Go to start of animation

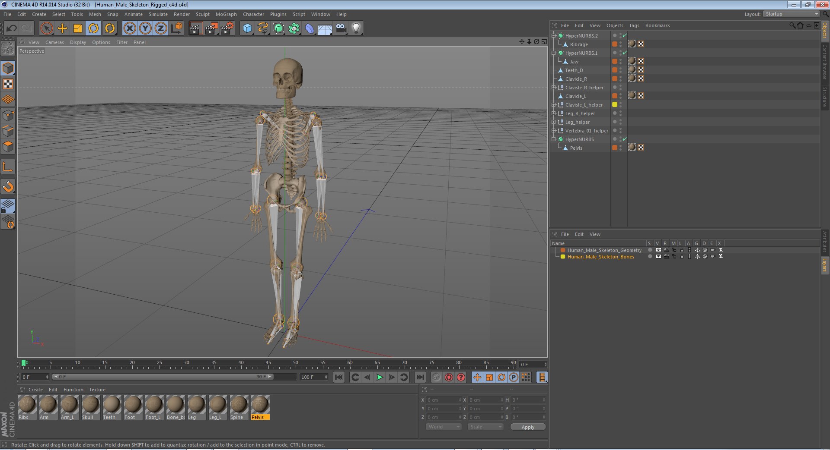click(339, 377)
